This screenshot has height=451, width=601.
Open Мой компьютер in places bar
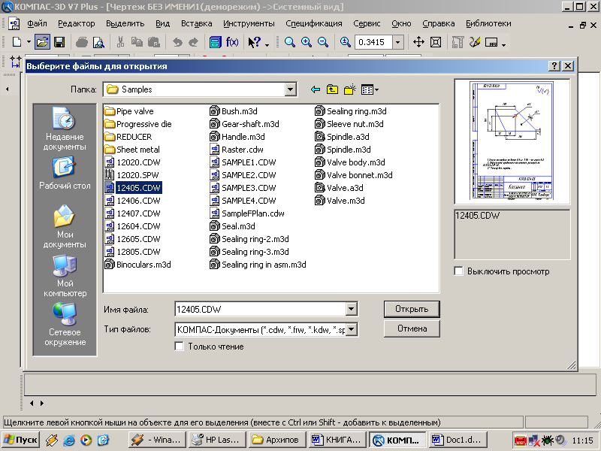click(65, 275)
